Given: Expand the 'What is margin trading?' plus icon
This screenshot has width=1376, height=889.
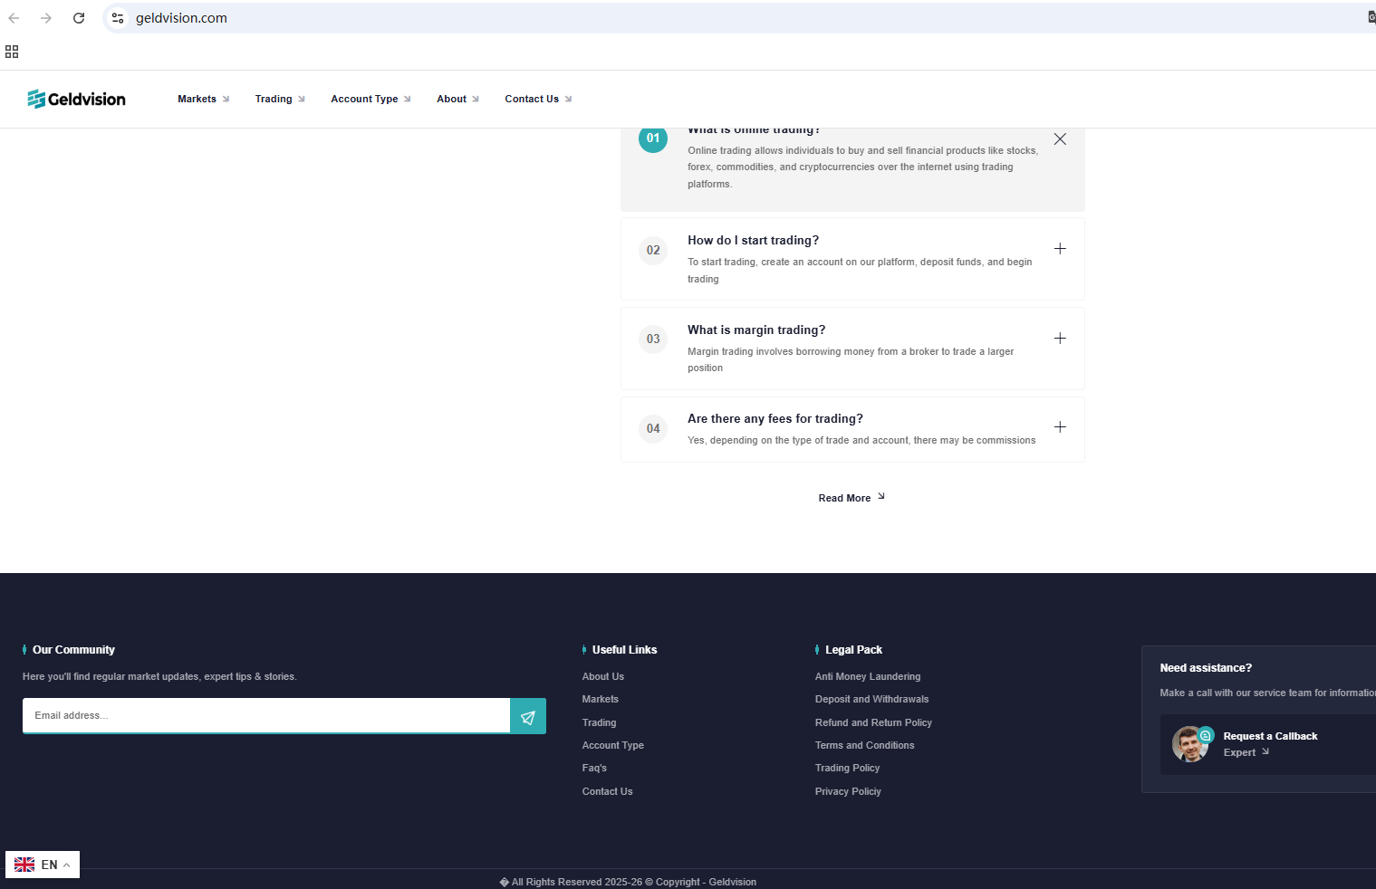Looking at the screenshot, I should (1060, 339).
